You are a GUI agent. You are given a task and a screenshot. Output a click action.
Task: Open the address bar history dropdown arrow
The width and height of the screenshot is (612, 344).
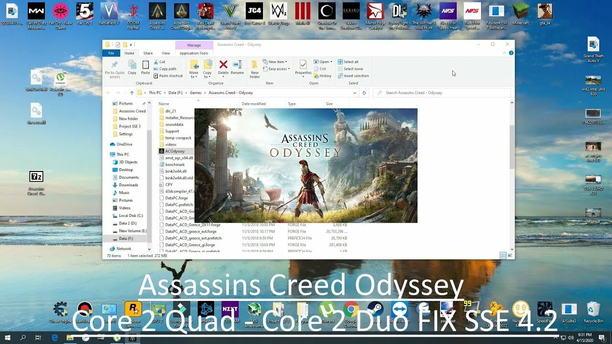click(x=355, y=93)
